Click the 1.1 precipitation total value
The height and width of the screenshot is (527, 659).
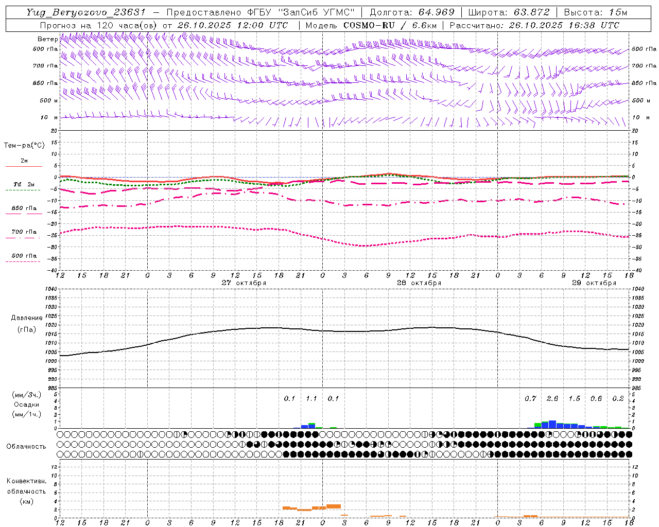pos(311,399)
